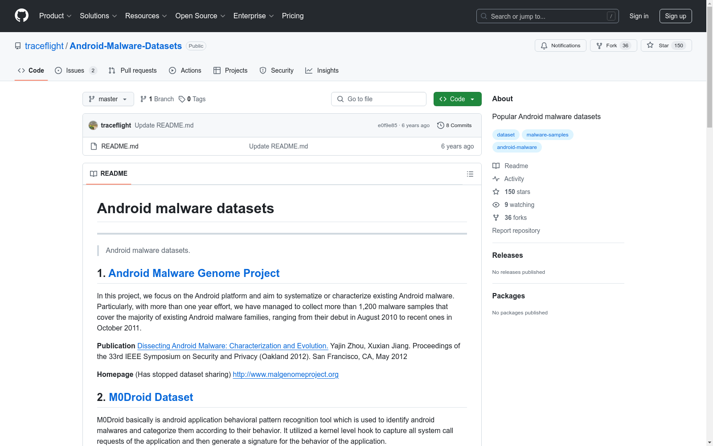
Task: Click the search magnifier in the top search box
Action: pyautogui.click(x=484, y=16)
